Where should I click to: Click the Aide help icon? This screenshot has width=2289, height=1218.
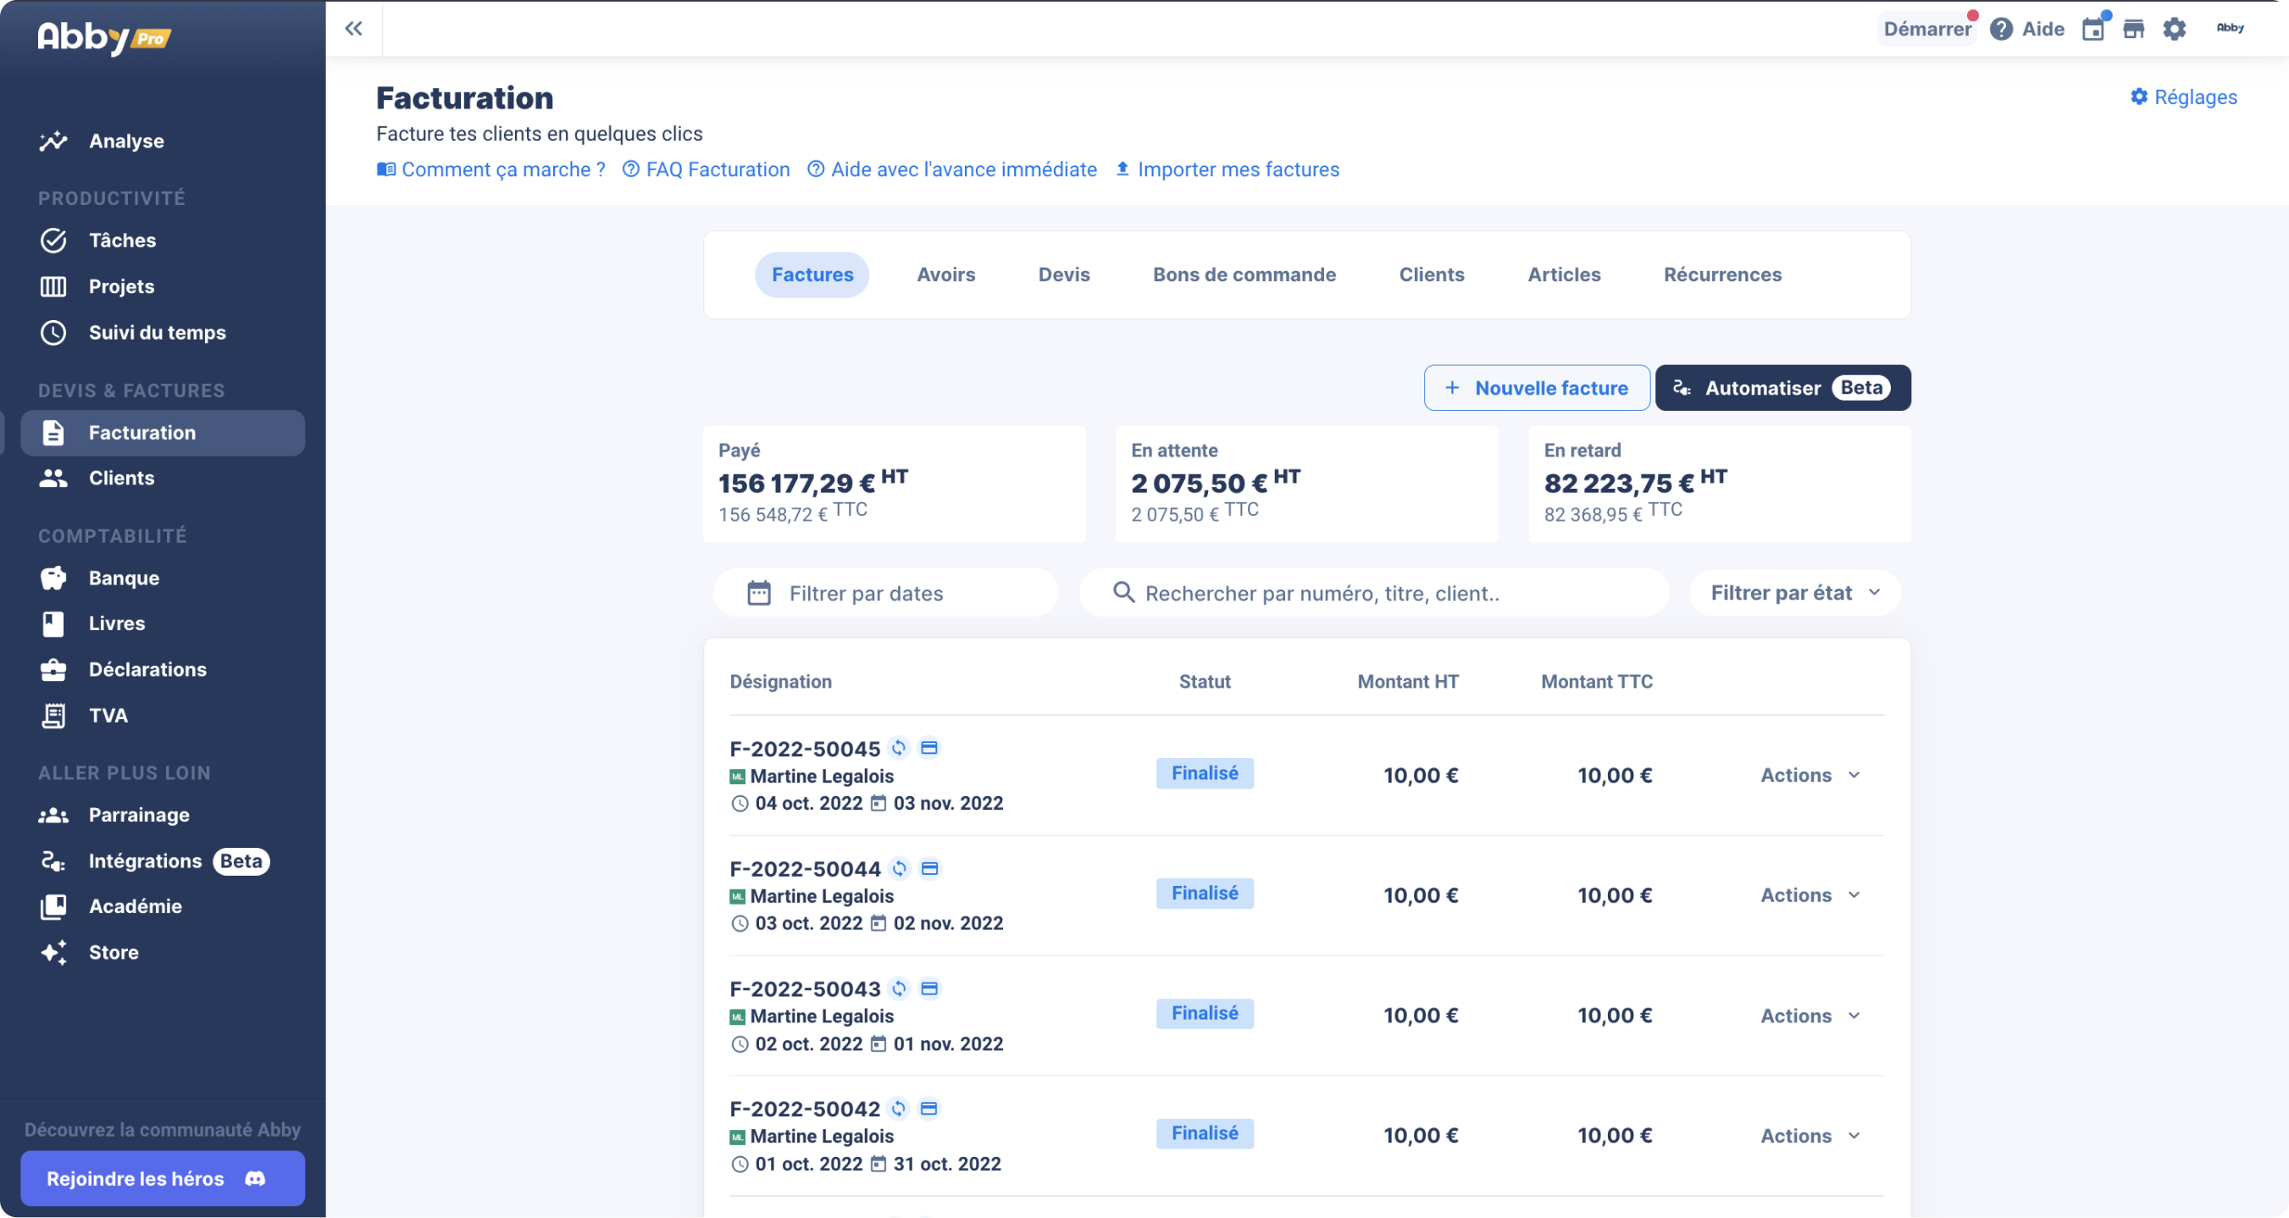pos(2001,29)
